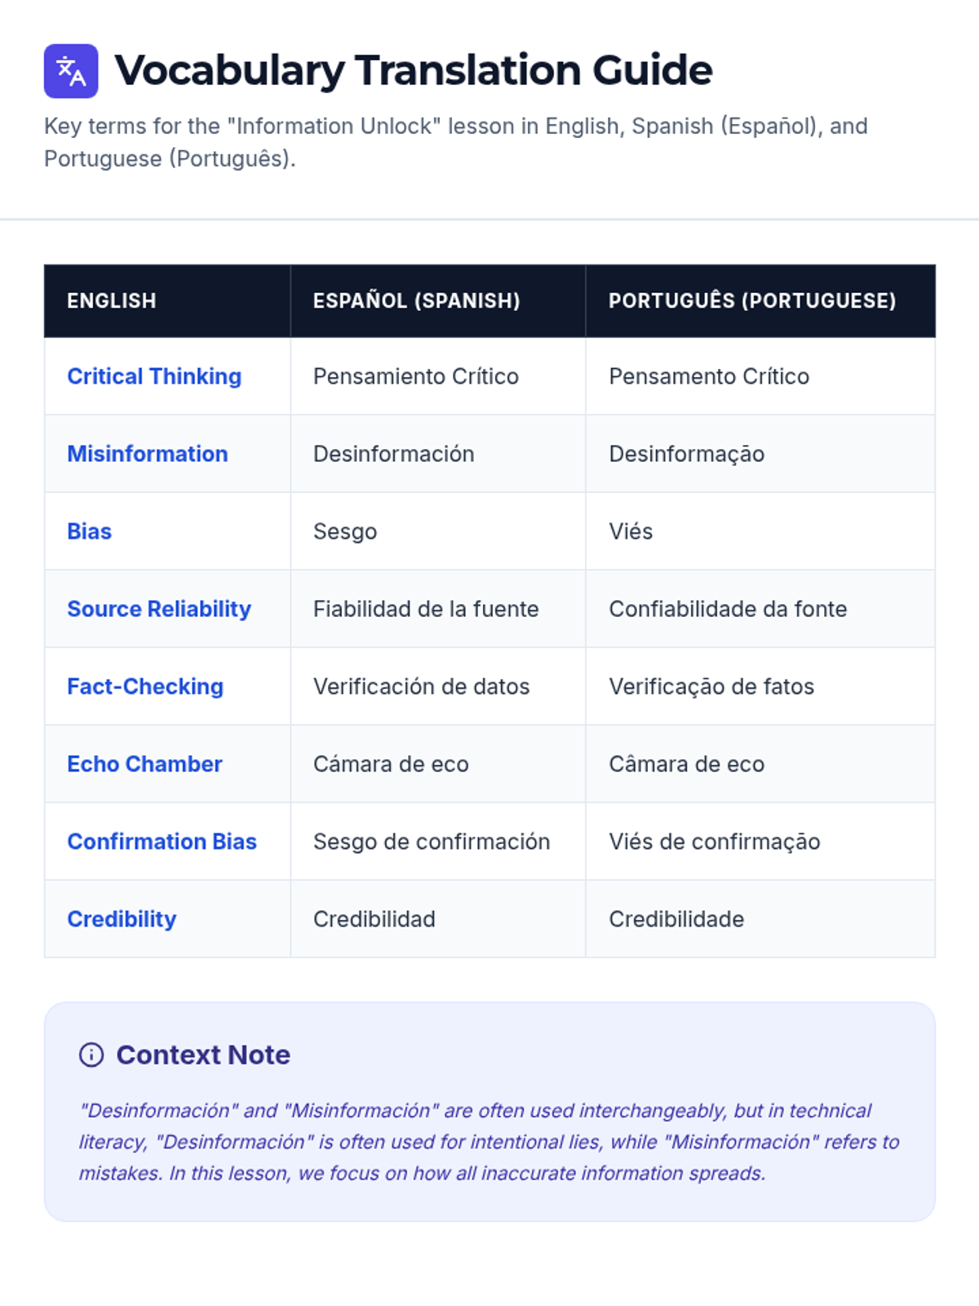This screenshot has height=1306, width=979.
Task: Open the Credibility term link
Action: (122, 919)
